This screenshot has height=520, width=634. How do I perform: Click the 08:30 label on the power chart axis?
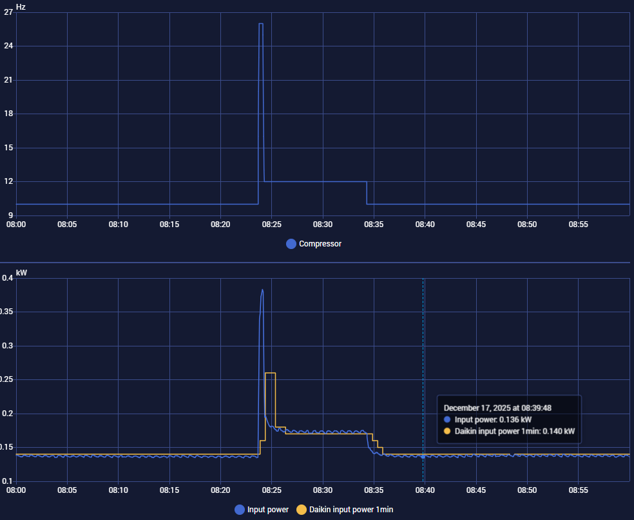pos(323,490)
